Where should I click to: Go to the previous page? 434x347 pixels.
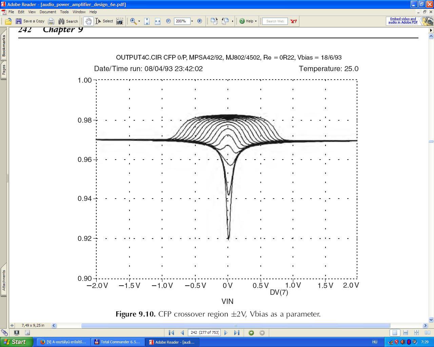pyautogui.click(x=182, y=333)
